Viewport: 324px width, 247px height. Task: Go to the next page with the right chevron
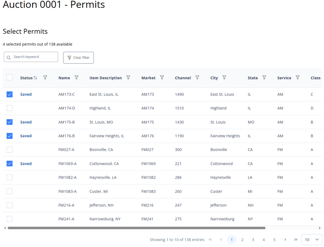tap(285, 240)
